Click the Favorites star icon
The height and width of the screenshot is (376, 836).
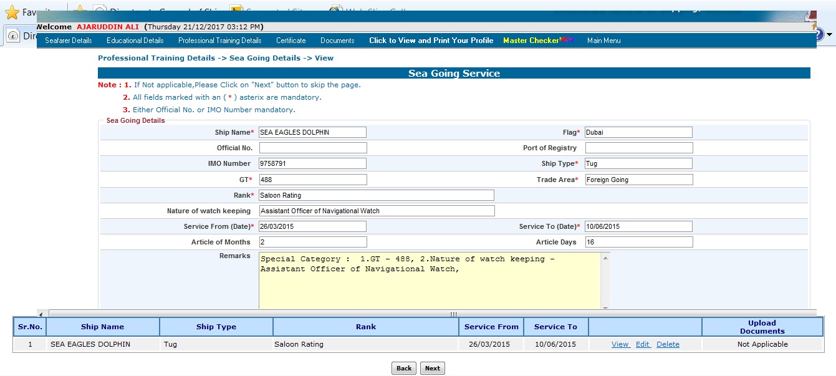[12, 12]
